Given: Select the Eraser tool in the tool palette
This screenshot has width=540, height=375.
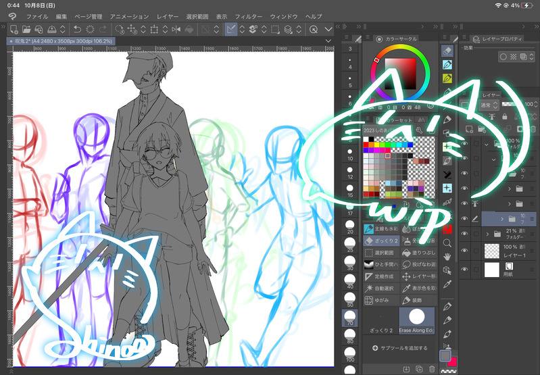Looking at the screenshot, I should [447, 51].
